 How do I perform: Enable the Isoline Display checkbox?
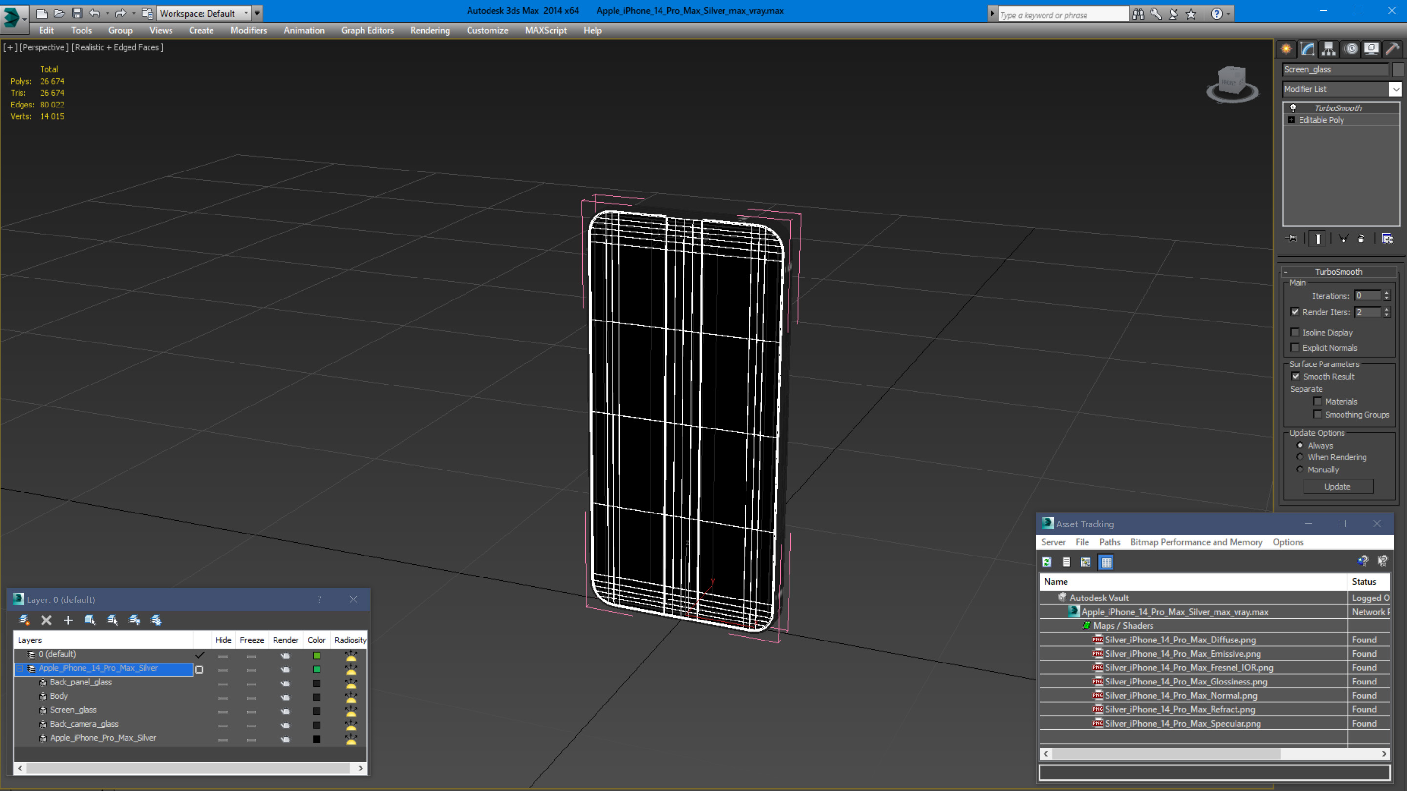click(x=1295, y=332)
